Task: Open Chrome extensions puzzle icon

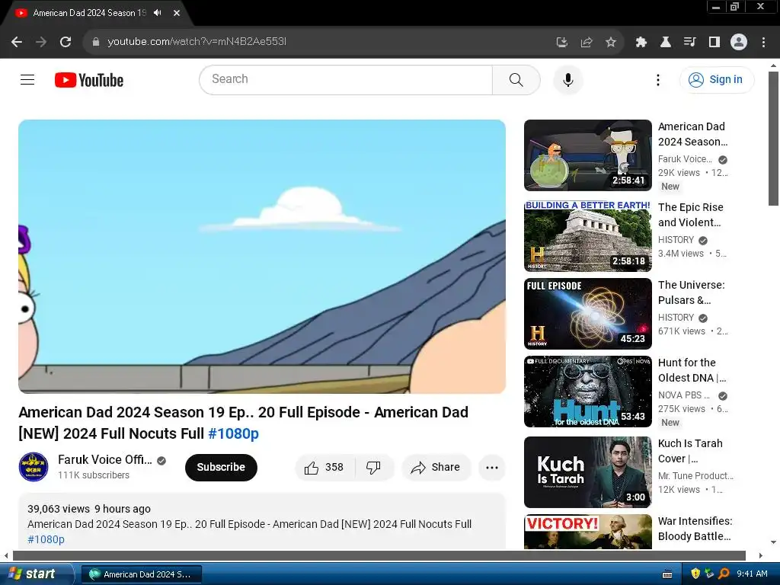Action: pos(641,42)
